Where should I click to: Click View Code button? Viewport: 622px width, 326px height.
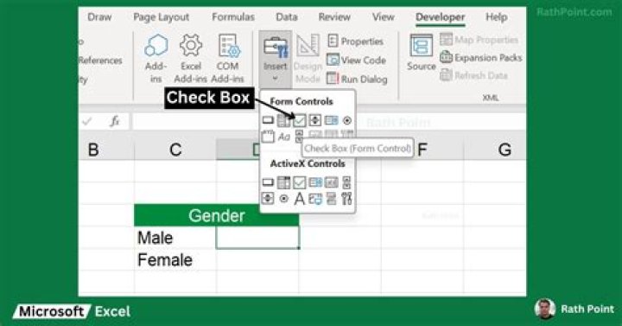pos(356,60)
